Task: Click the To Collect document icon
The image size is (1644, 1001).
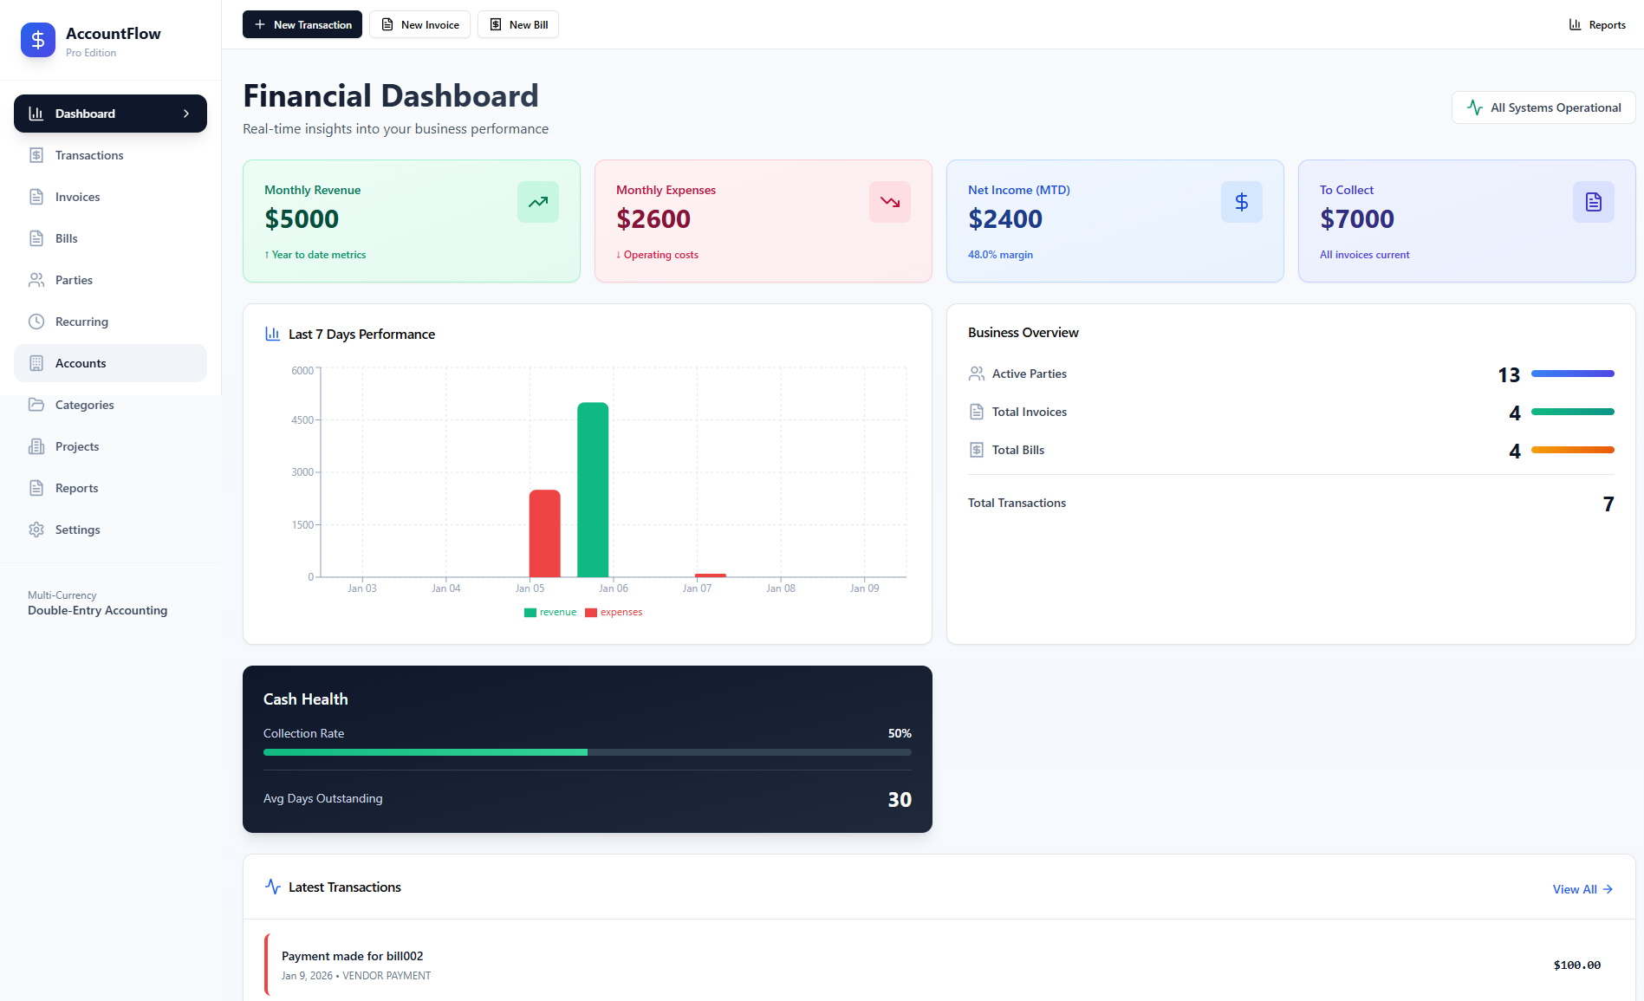Action: (x=1594, y=202)
